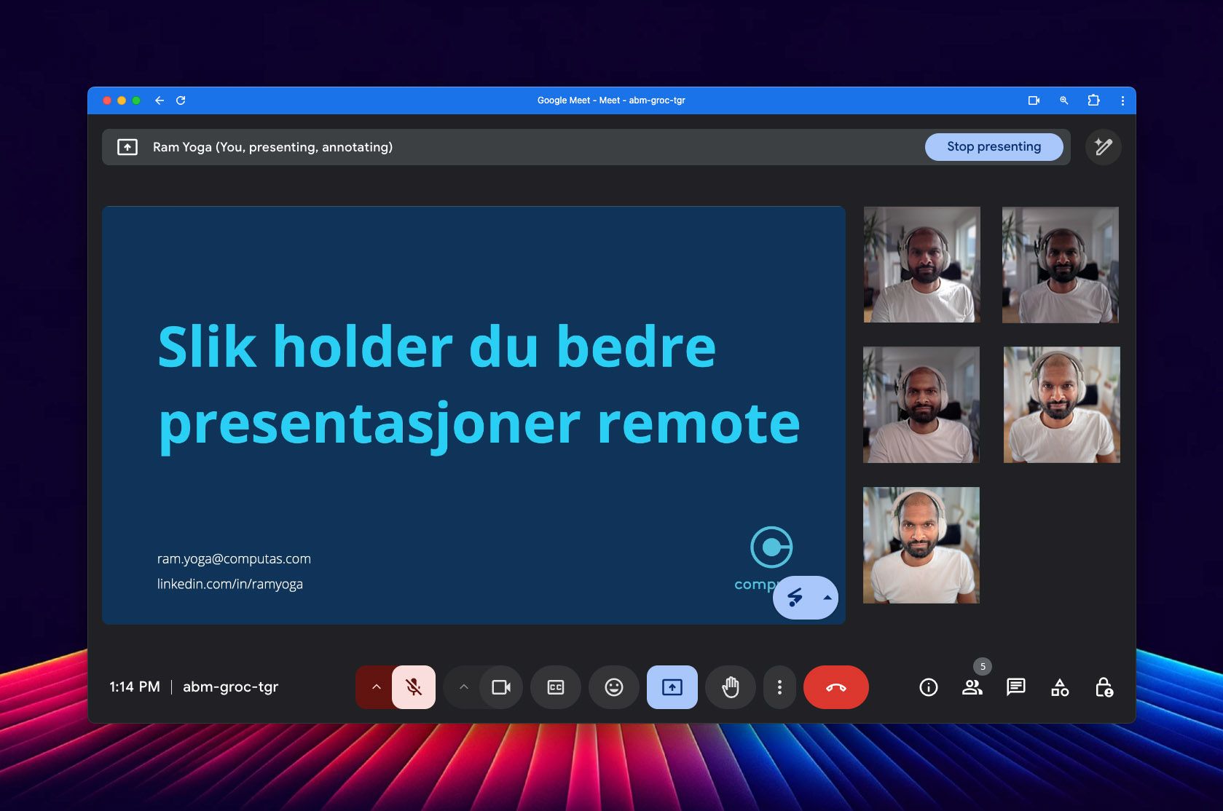1223x811 pixels.
Task: Click the 1:14 PM time label
Action: pyautogui.click(x=135, y=687)
